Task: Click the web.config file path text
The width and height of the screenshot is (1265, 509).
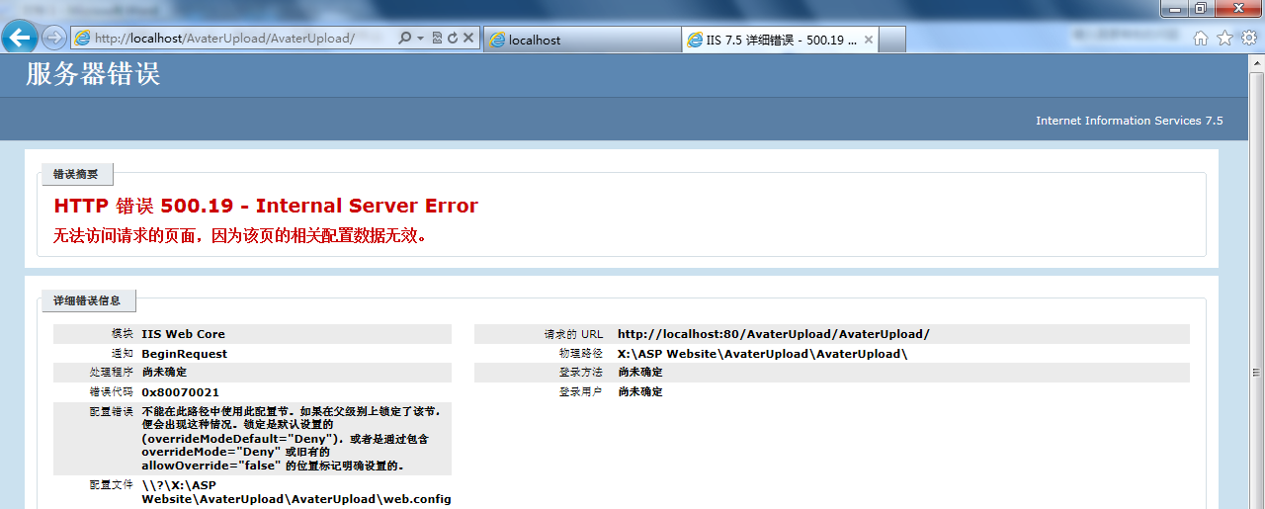Action: click(296, 492)
